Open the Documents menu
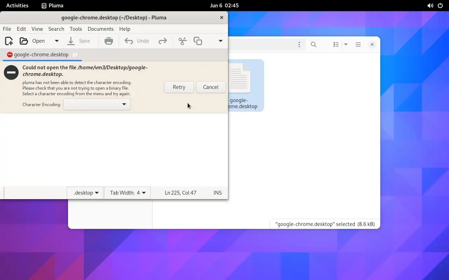This screenshot has width=449, height=280. pos(101,29)
